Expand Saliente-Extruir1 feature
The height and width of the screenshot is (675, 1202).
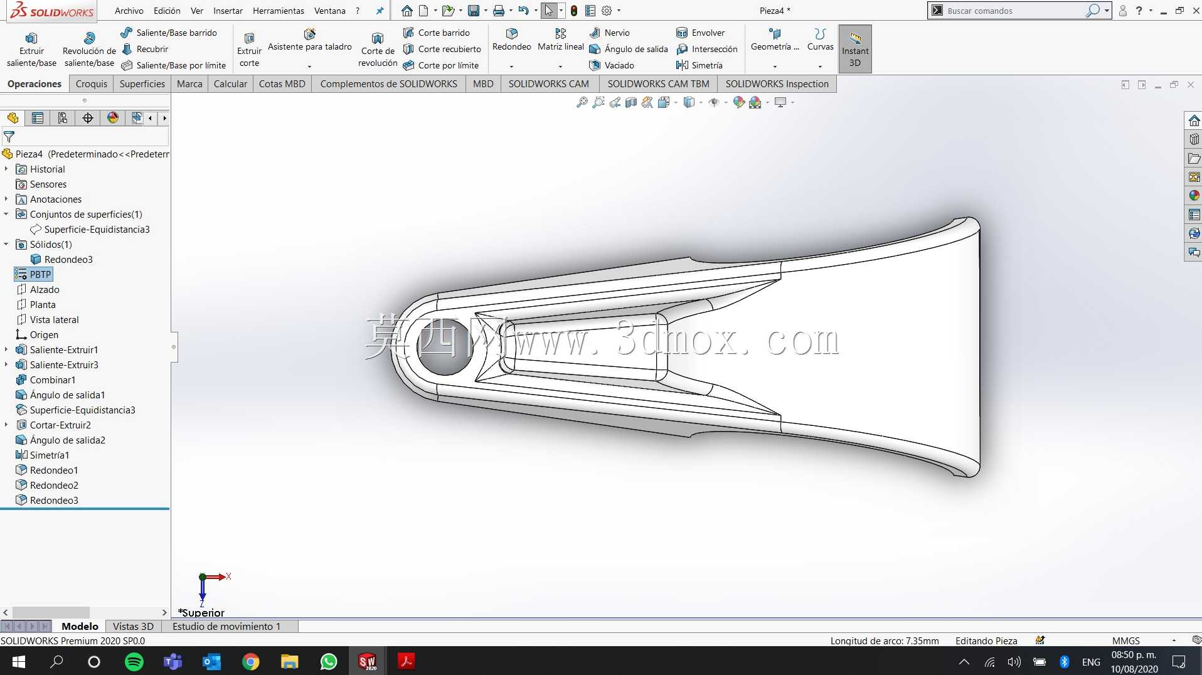[x=6, y=349]
